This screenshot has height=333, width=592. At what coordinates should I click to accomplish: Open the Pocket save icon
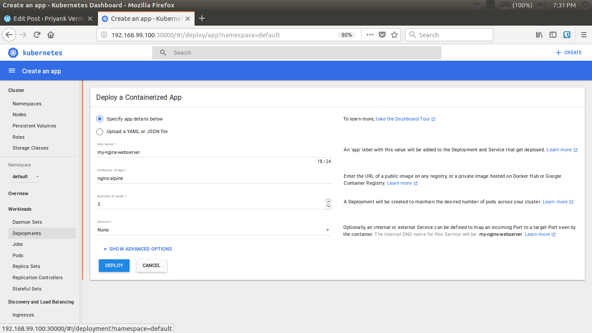click(382, 35)
